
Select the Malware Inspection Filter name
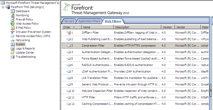pyautogui.click(x=97, y=91)
